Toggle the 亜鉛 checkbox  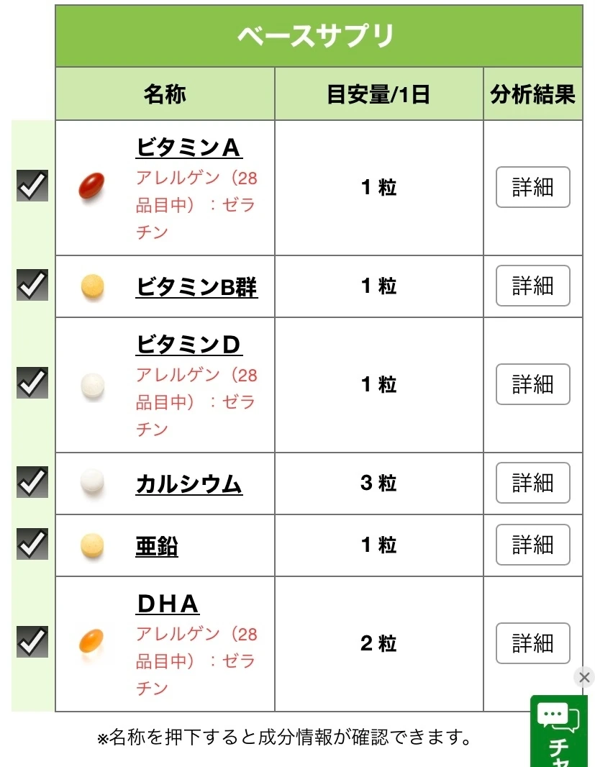32,545
